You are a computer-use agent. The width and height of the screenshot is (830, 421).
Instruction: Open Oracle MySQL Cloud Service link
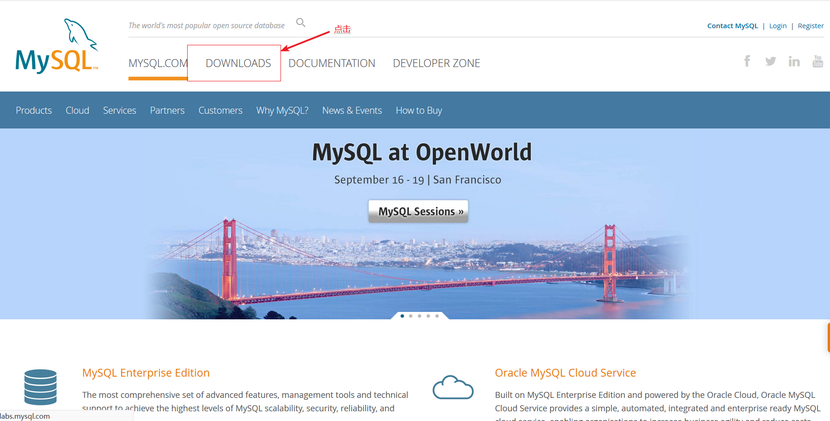pyautogui.click(x=566, y=373)
